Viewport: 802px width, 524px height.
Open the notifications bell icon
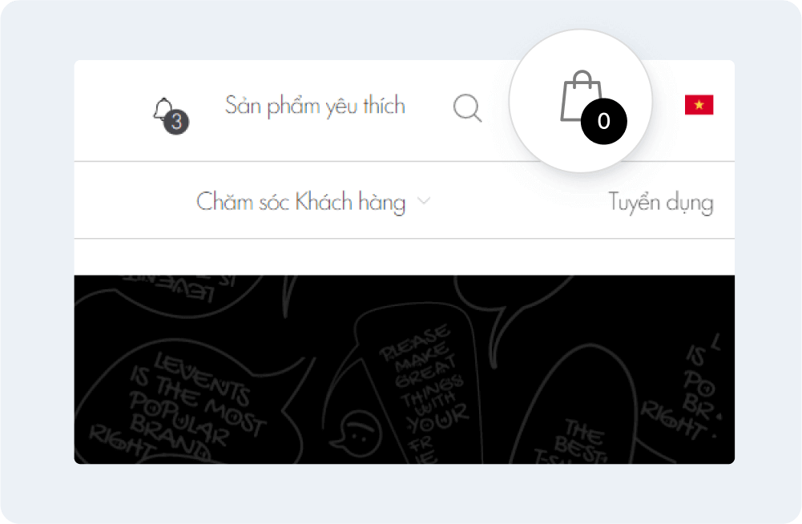(163, 110)
